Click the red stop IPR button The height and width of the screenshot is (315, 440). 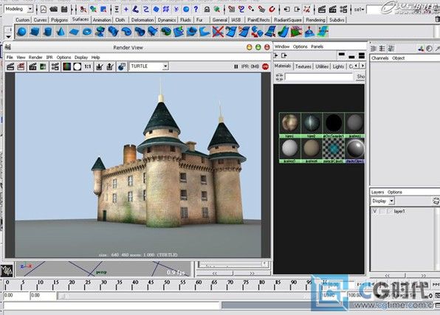265,66
